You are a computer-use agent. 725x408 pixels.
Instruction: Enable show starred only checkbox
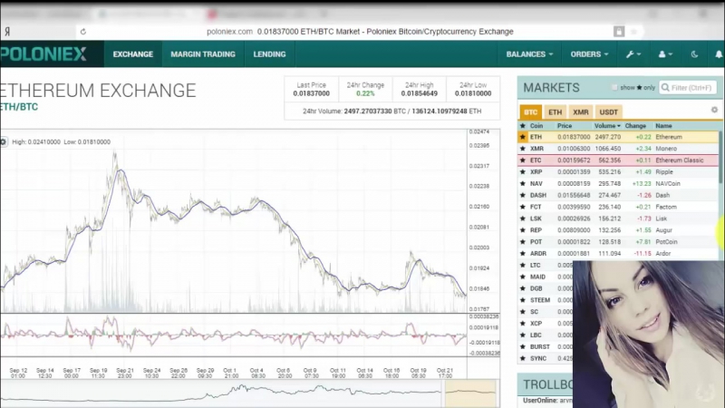tap(615, 88)
